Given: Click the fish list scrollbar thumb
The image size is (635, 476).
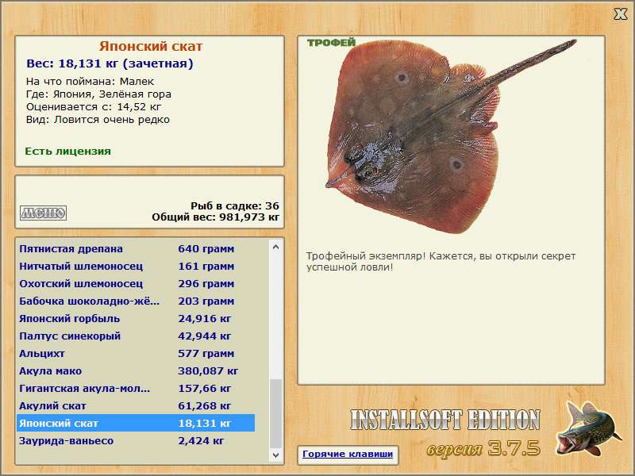Looking at the screenshot, I should 275,413.
